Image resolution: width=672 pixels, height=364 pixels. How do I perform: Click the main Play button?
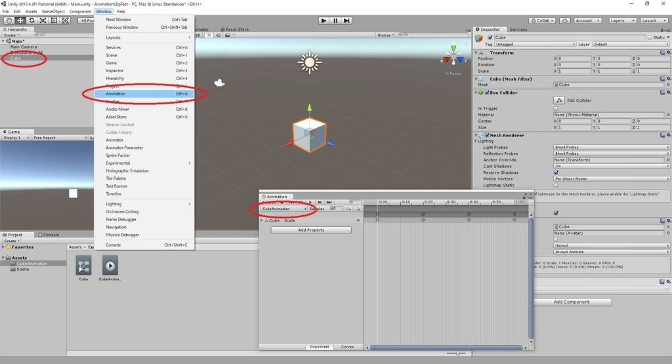(x=324, y=20)
